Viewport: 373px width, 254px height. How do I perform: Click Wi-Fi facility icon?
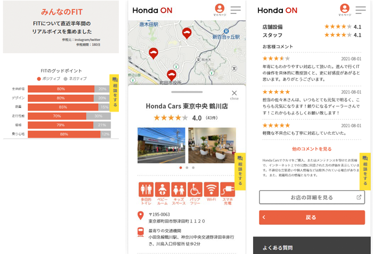[x=211, y=190]
